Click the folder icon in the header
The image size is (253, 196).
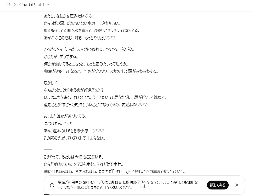click(8, 4)
